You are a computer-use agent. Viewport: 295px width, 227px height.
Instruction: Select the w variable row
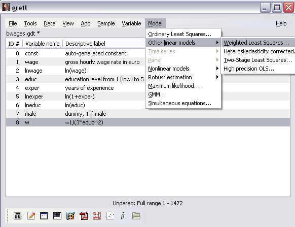pyautogui.click(x=147, y=122)
